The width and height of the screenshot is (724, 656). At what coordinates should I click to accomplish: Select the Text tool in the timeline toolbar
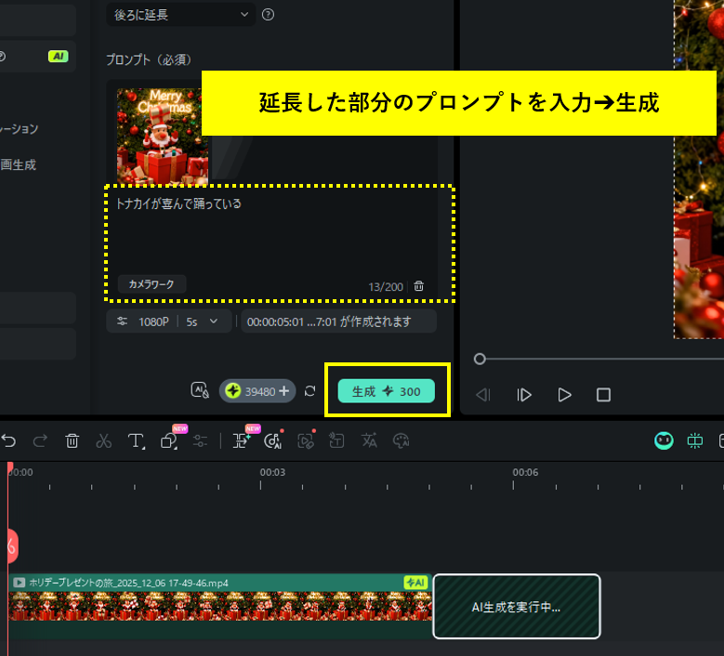pyautogui.click(x=137, y=440)
